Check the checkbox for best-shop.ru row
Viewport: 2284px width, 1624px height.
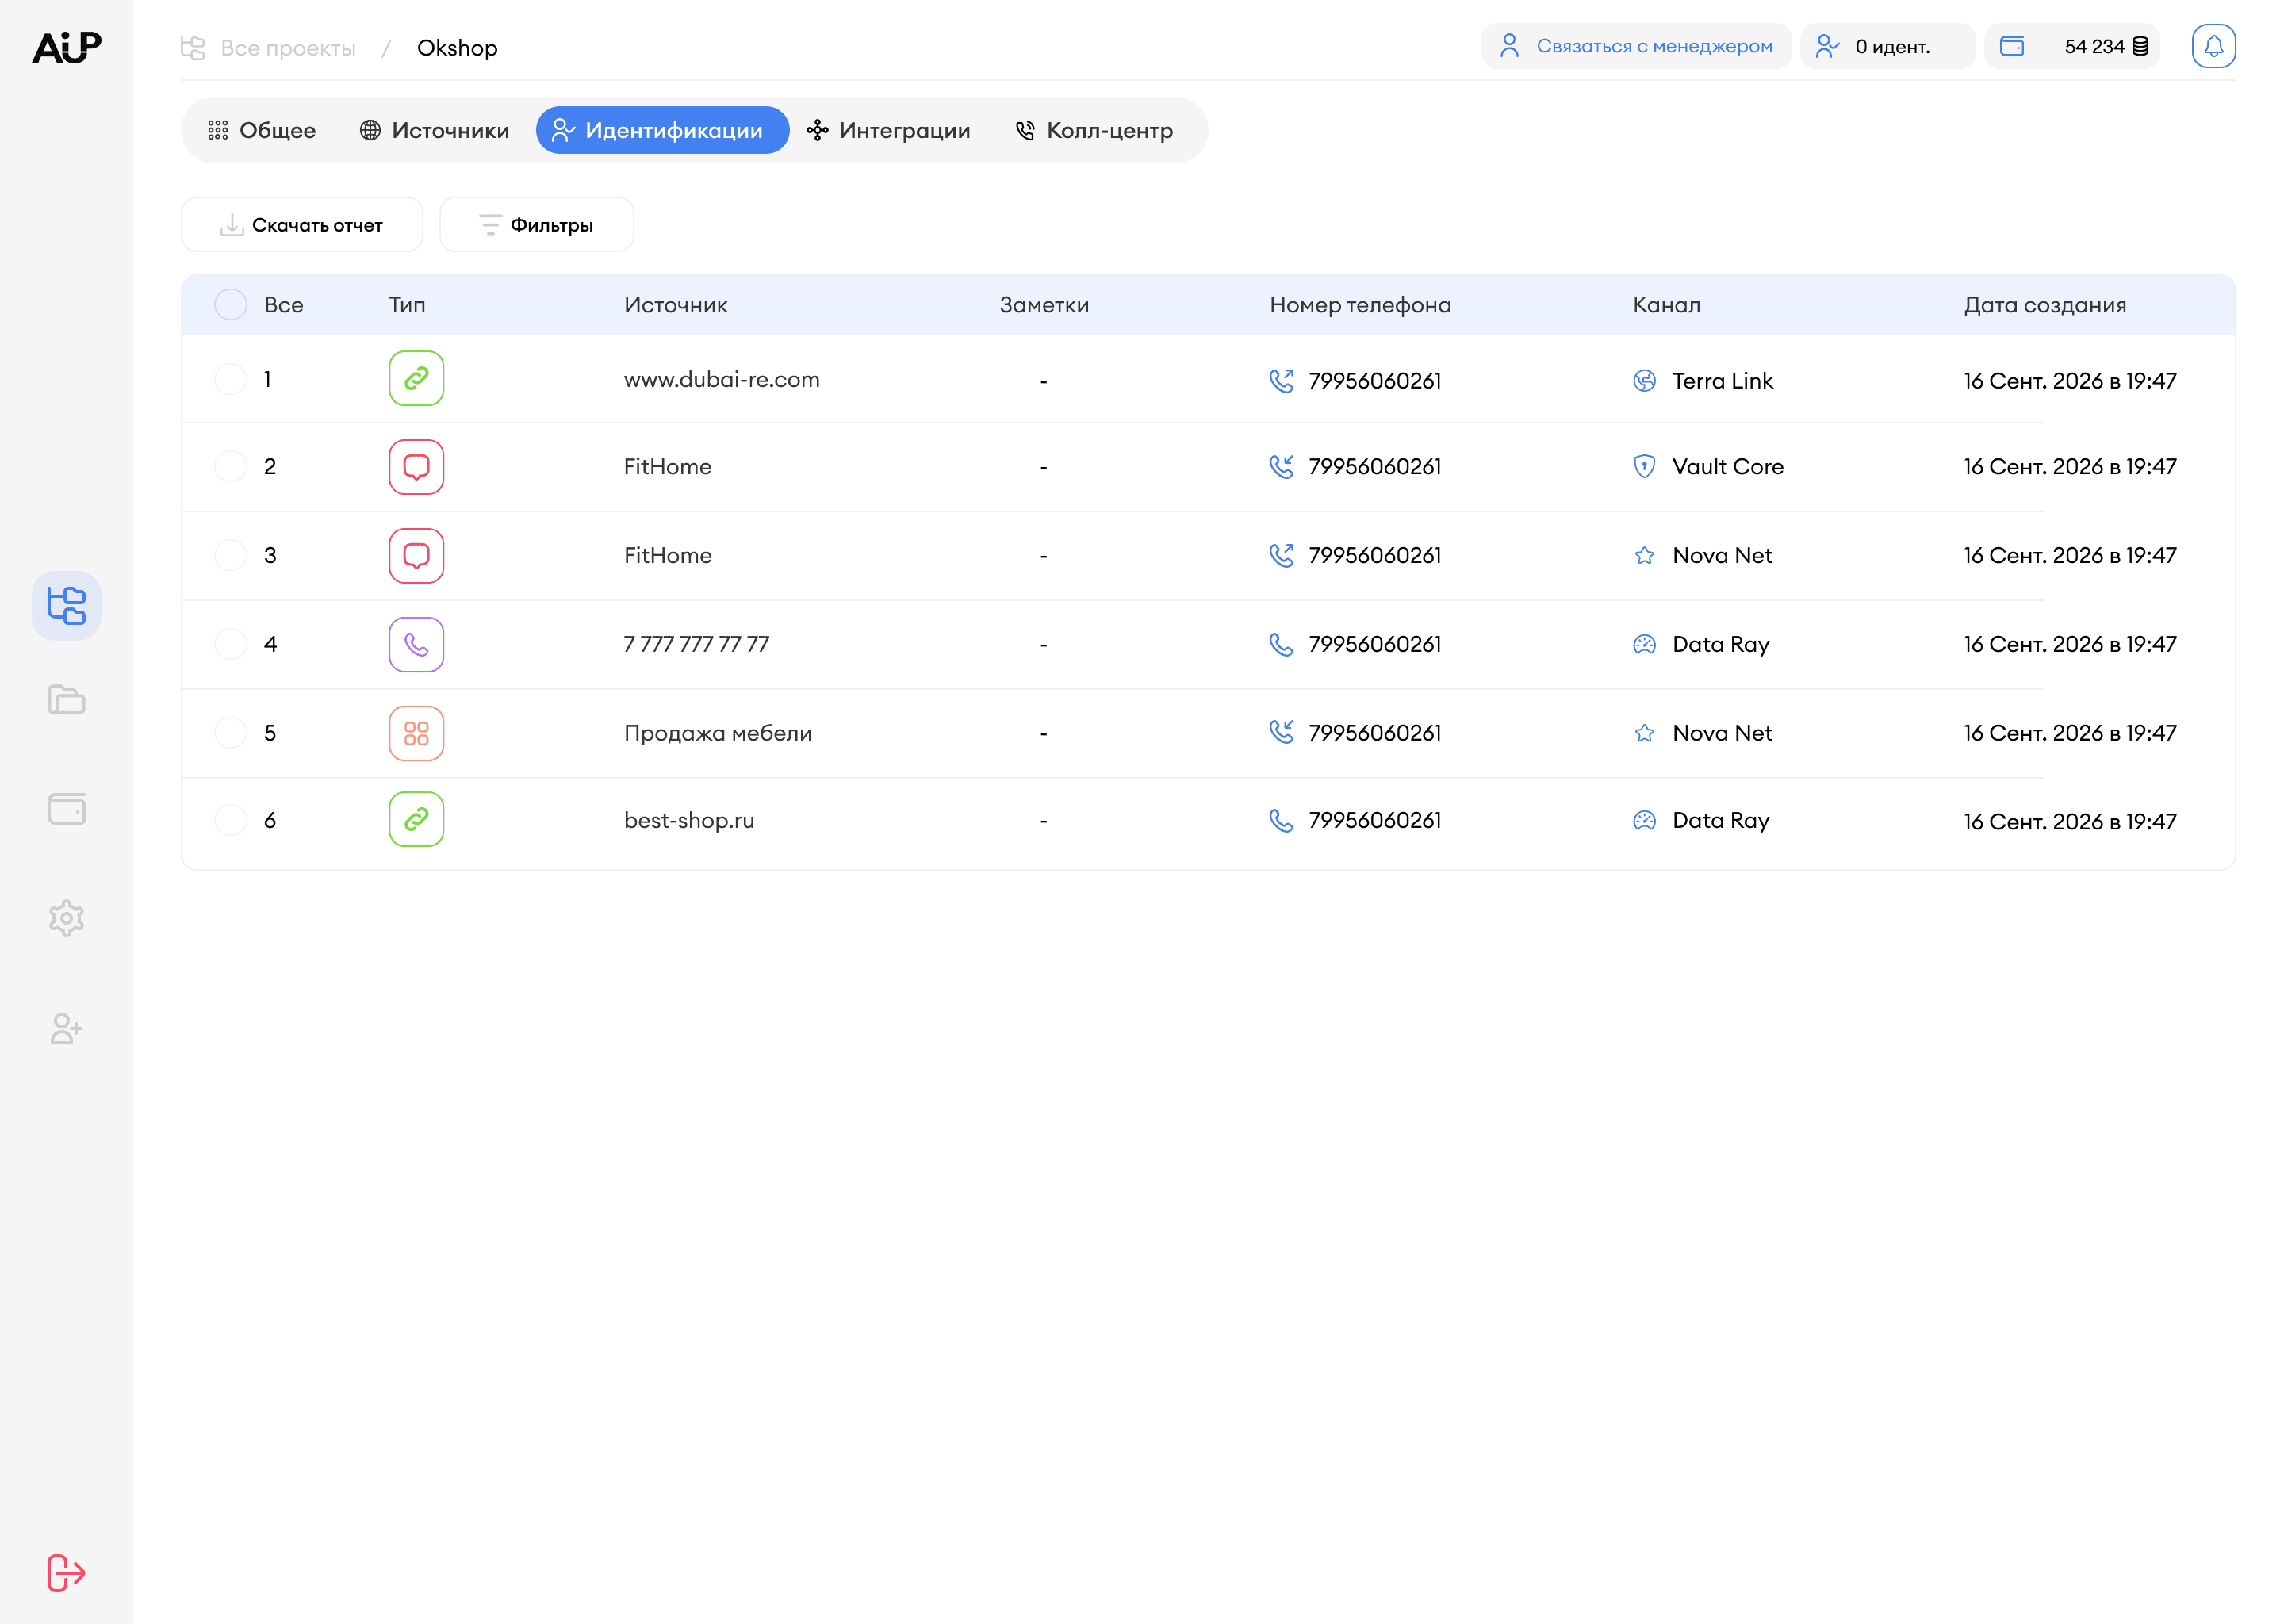pyautogui.click(x=230, y=820)
